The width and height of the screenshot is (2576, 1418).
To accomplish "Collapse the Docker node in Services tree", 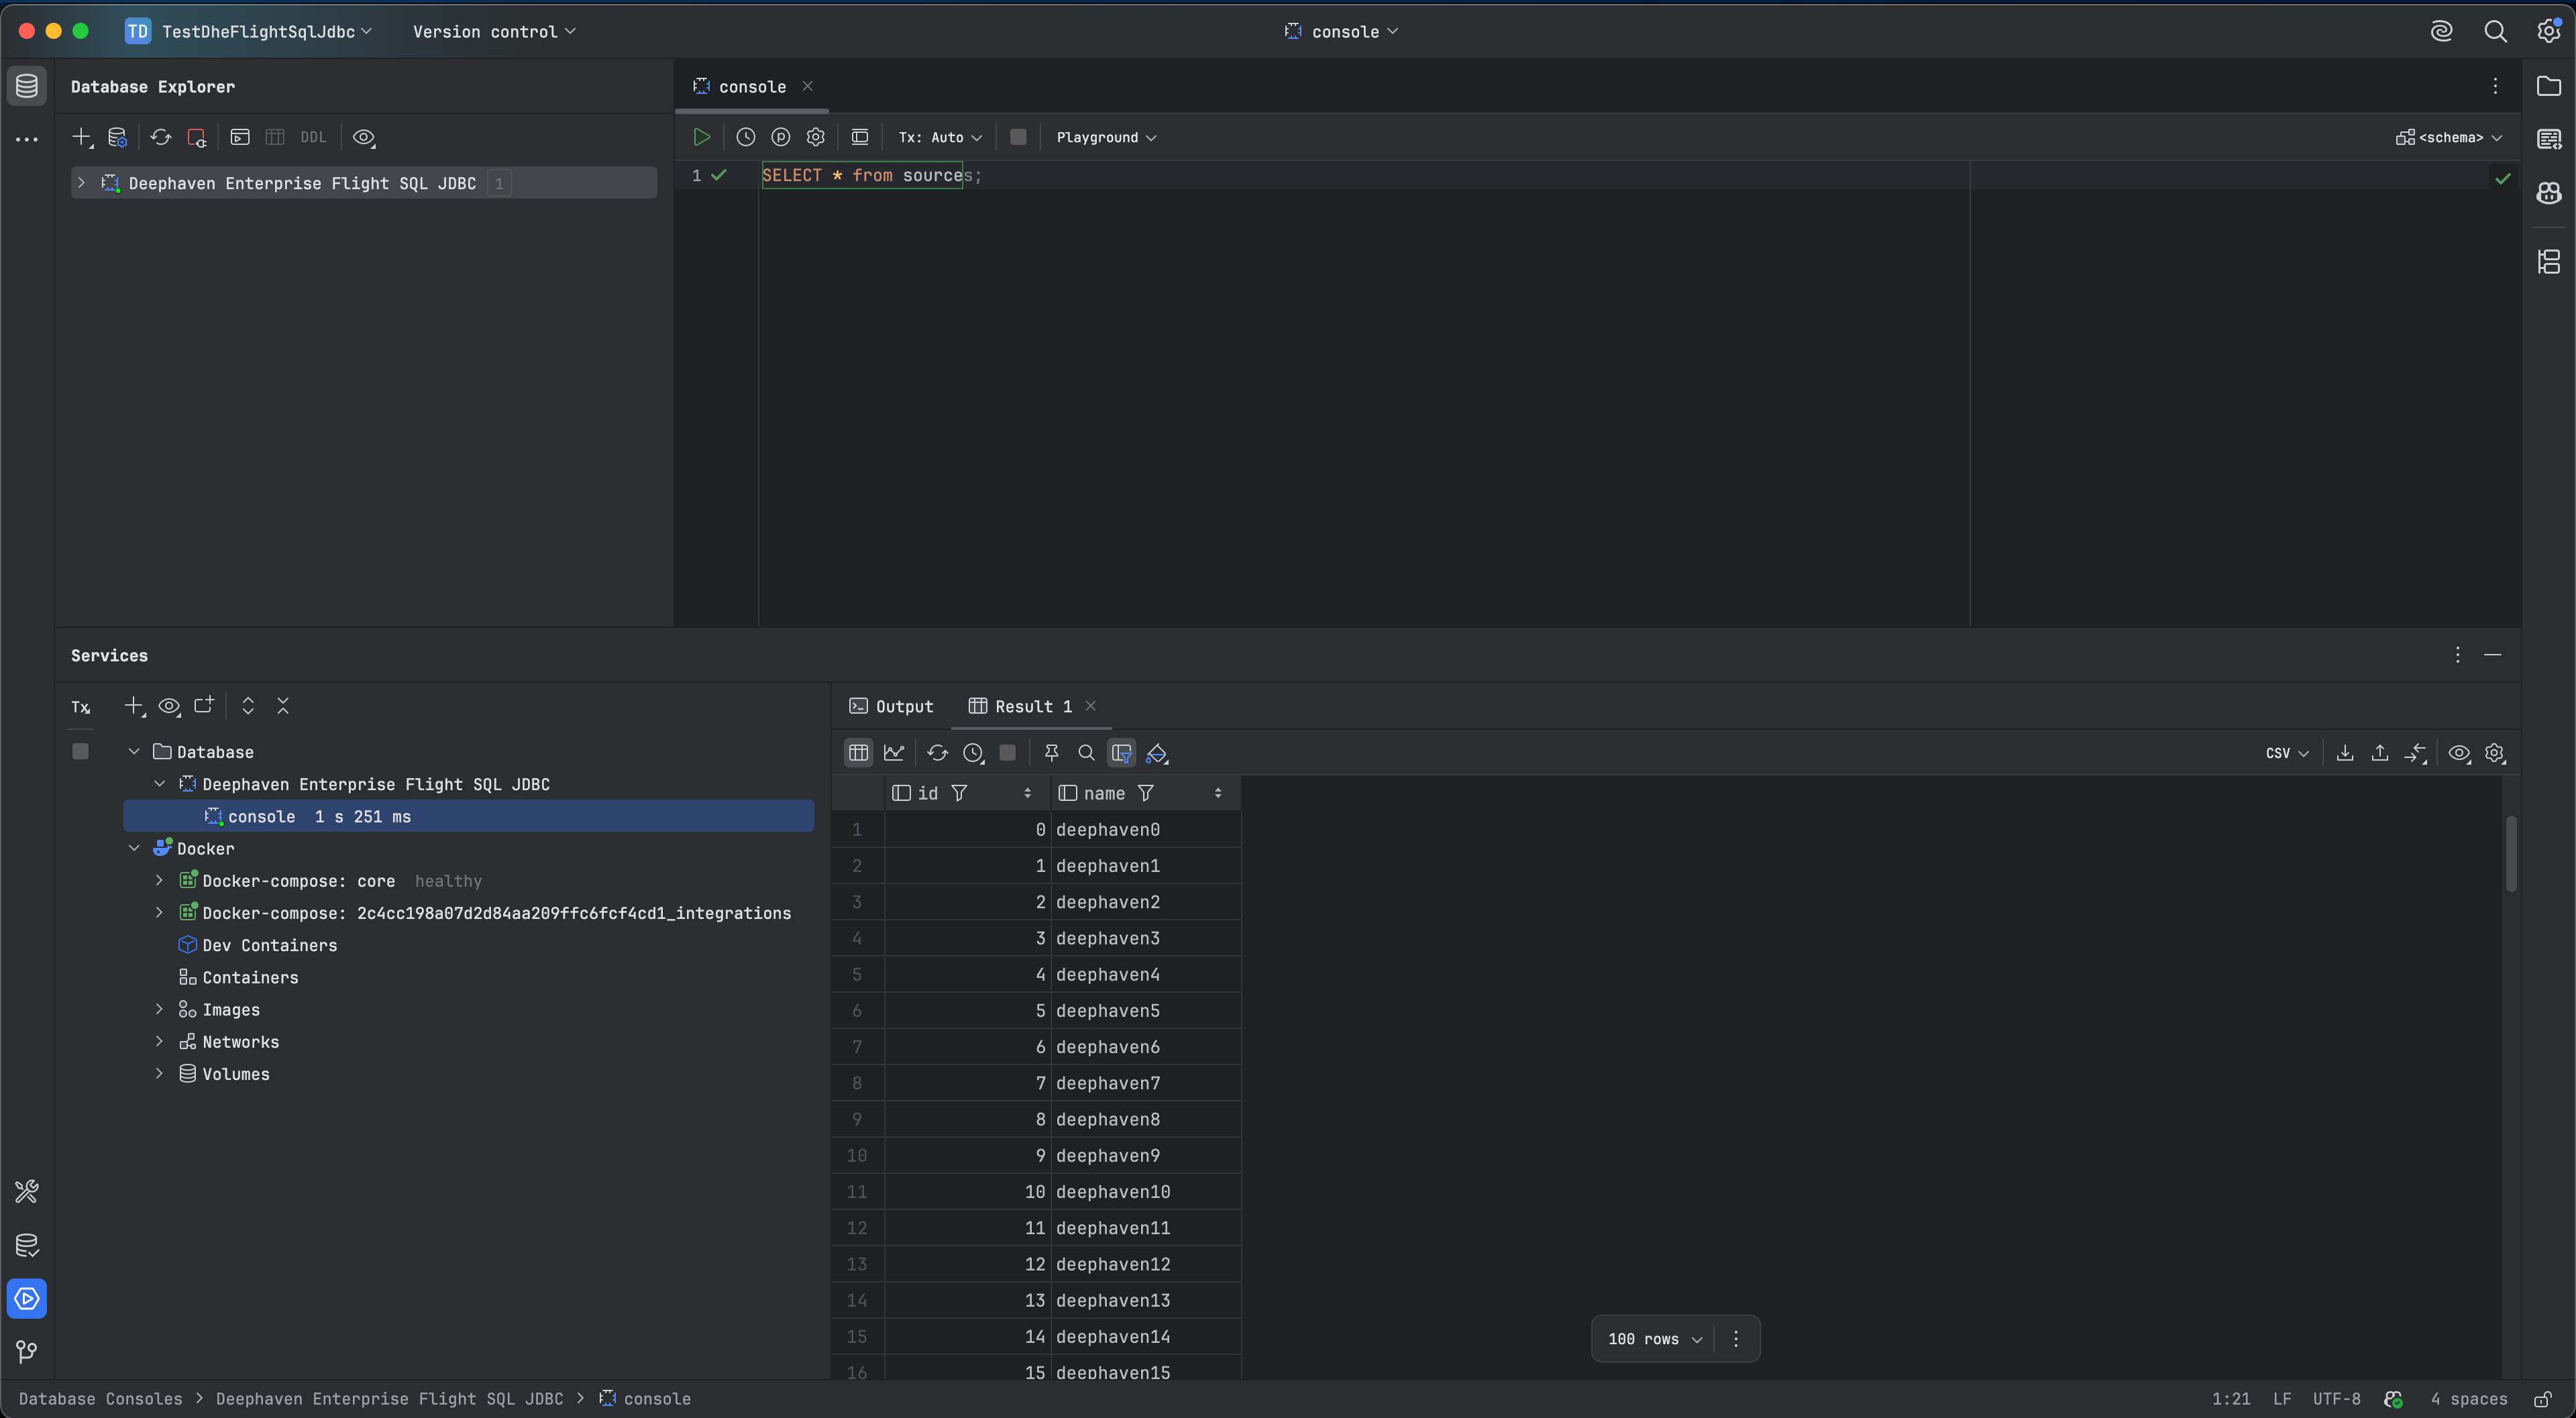I will pyautogui.click(x=134, y=848).
